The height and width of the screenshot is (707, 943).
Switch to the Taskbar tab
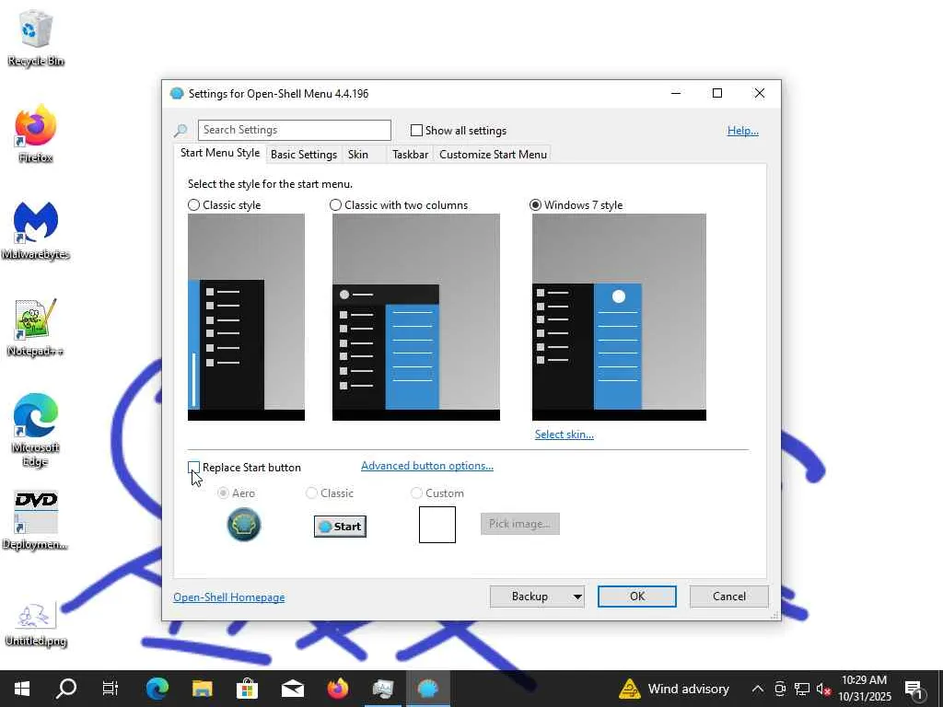coord(410,155)
